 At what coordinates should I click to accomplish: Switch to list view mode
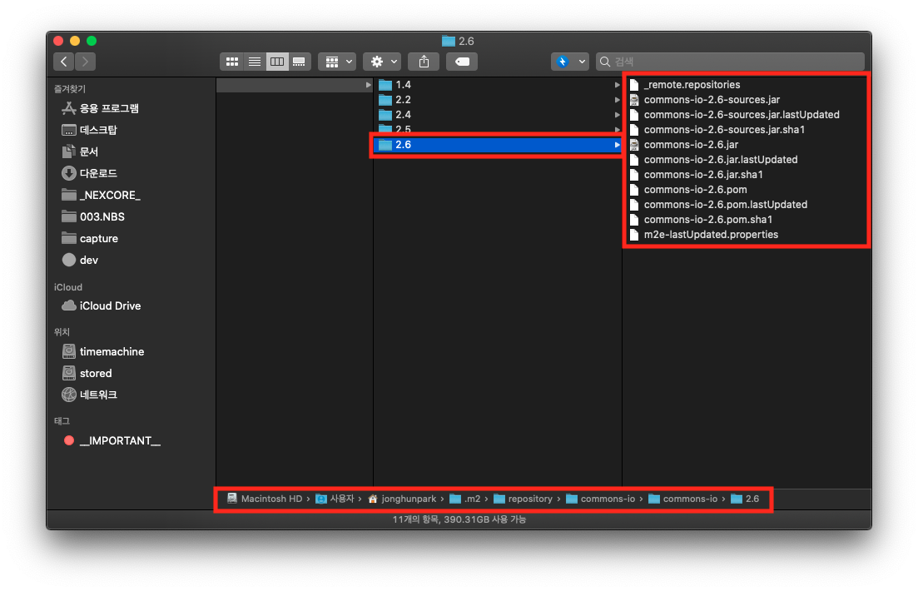255,62
